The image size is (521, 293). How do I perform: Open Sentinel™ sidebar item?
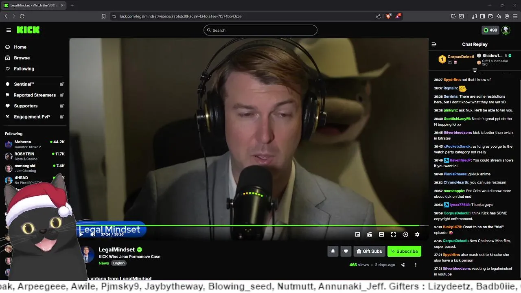point(33,84)
